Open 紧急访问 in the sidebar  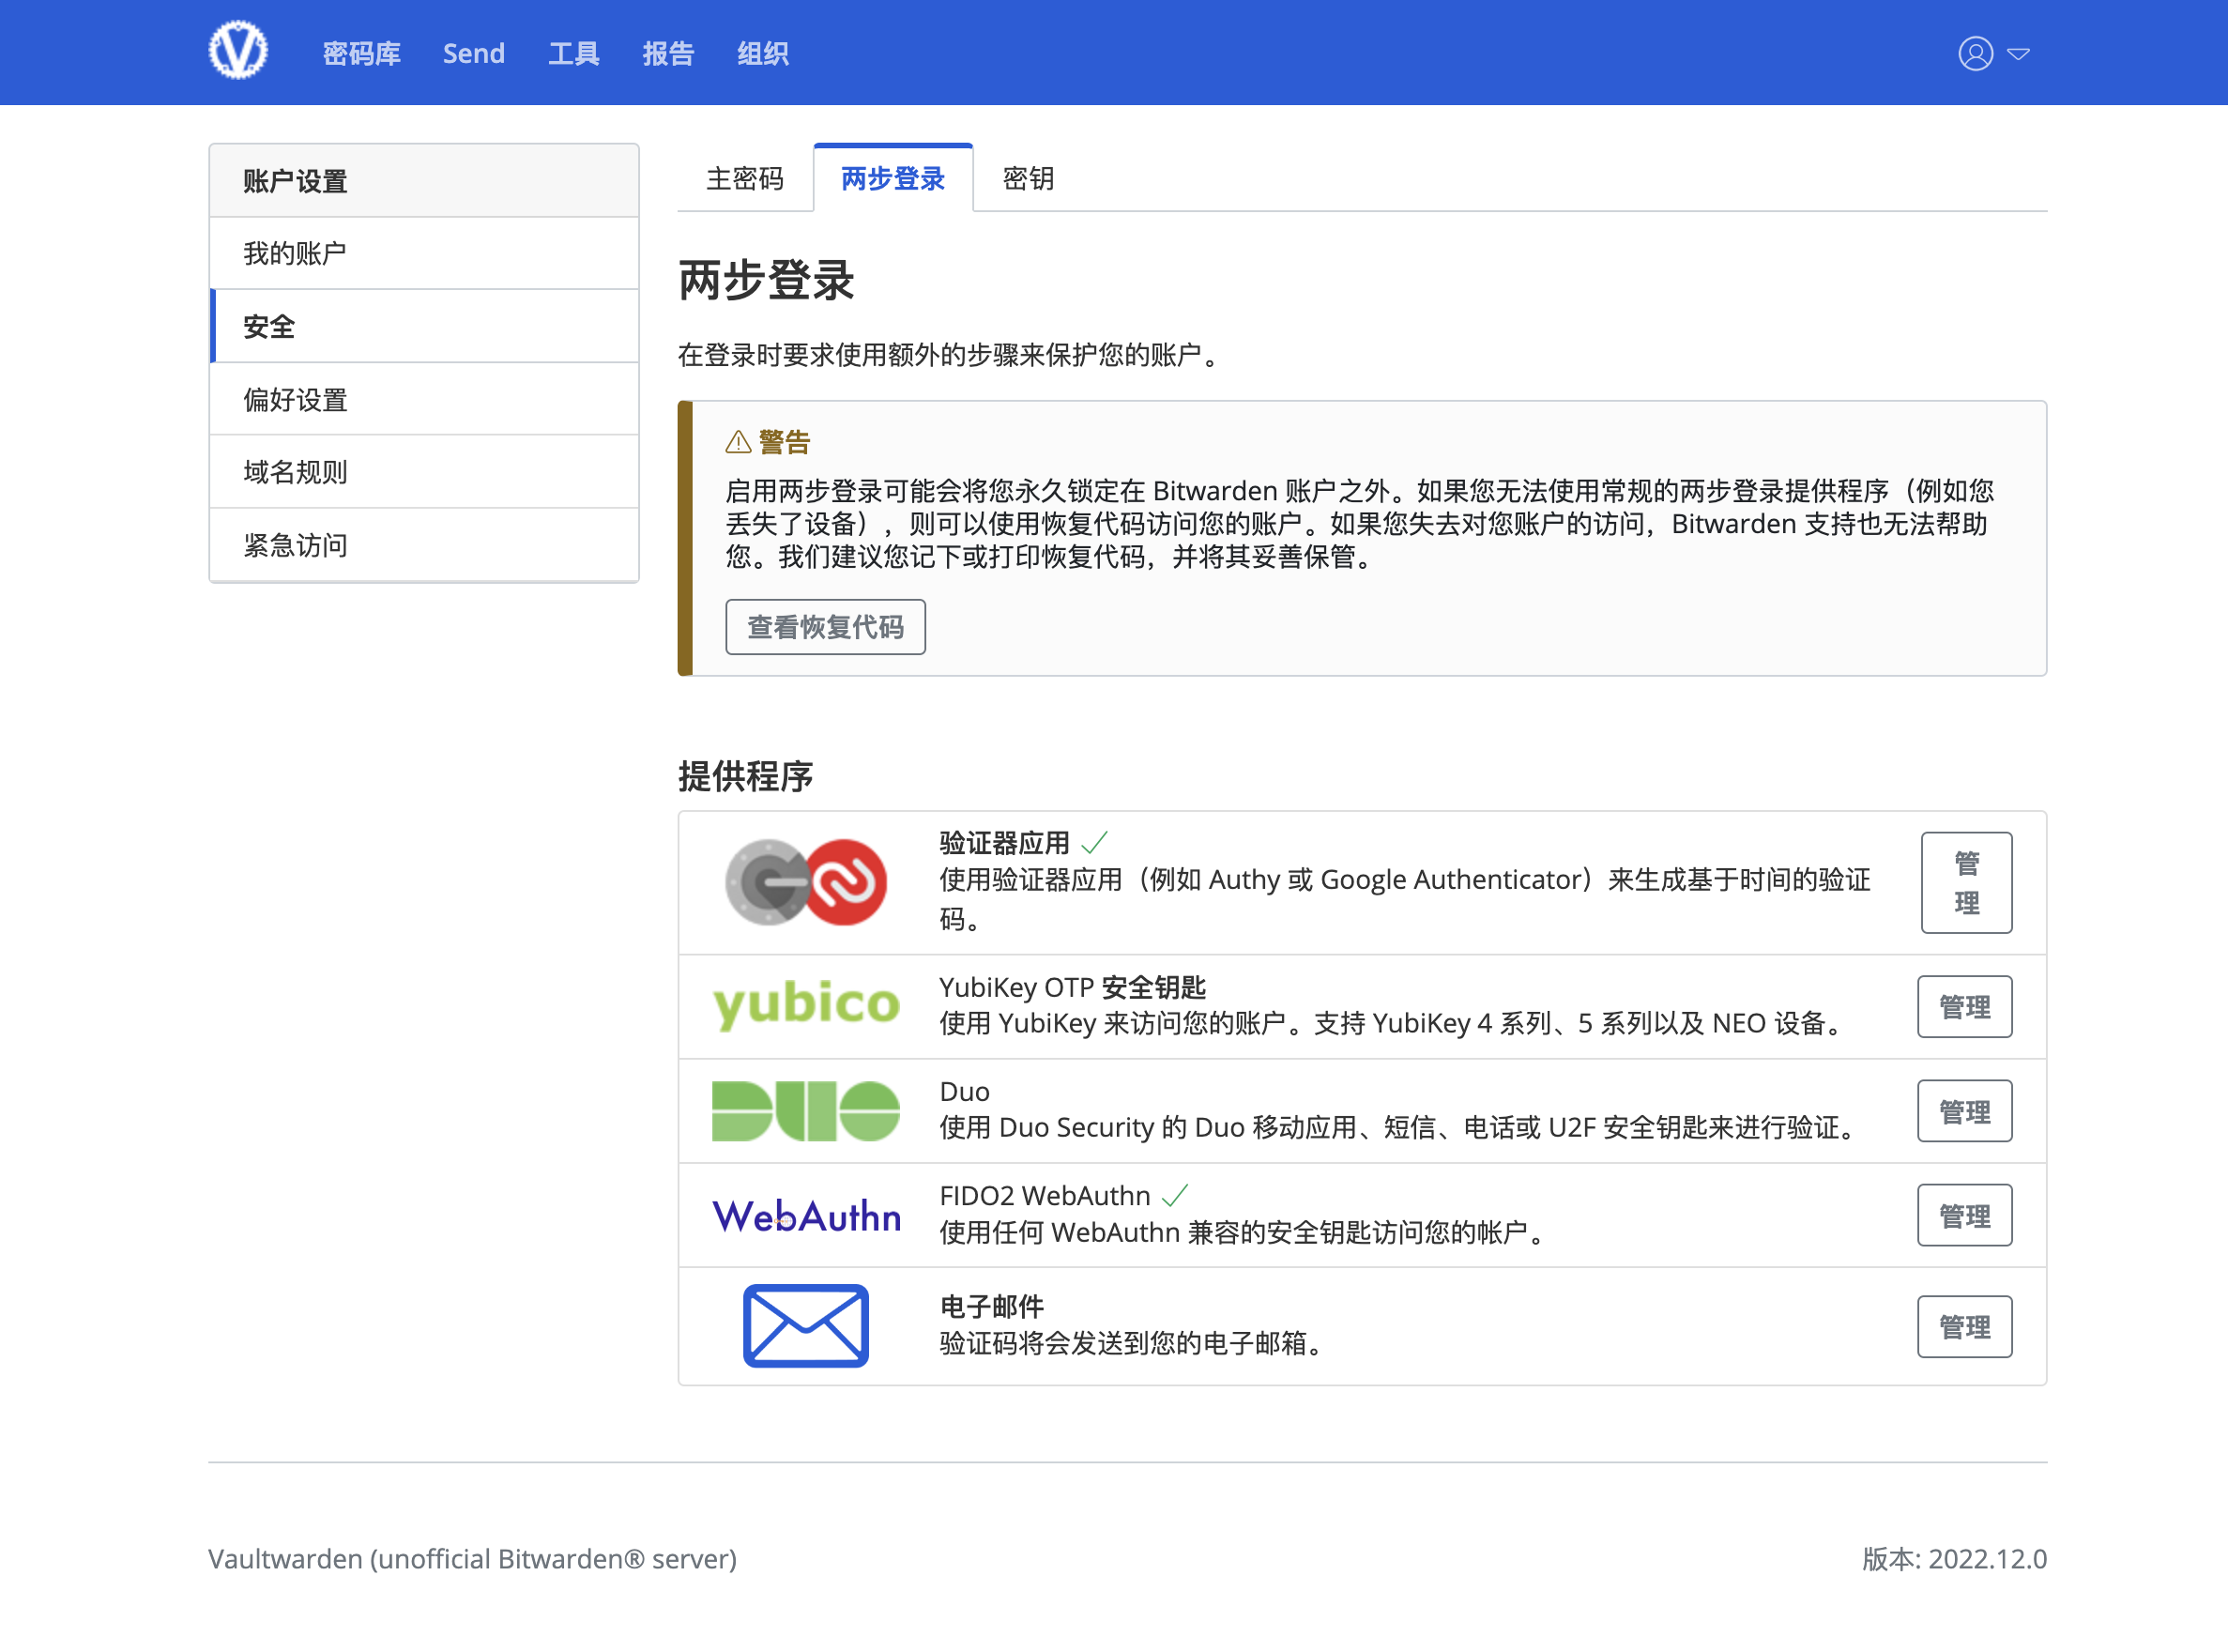pyautogui.click(x=424, y=544)
